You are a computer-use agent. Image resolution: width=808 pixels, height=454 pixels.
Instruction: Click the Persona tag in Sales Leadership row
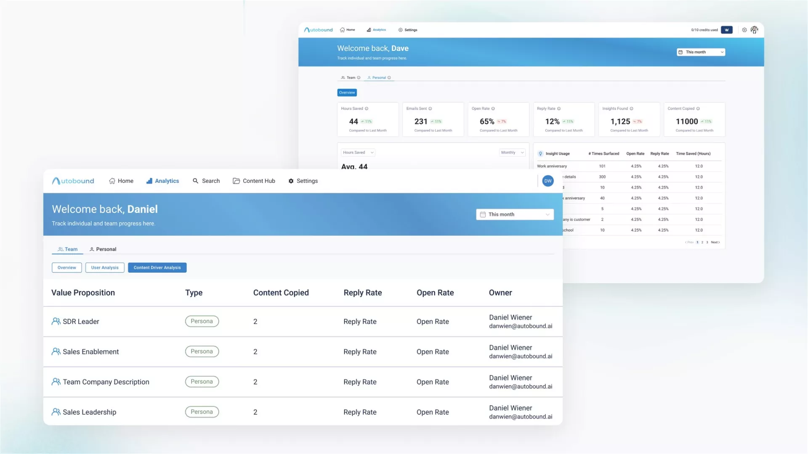point(202,412)
